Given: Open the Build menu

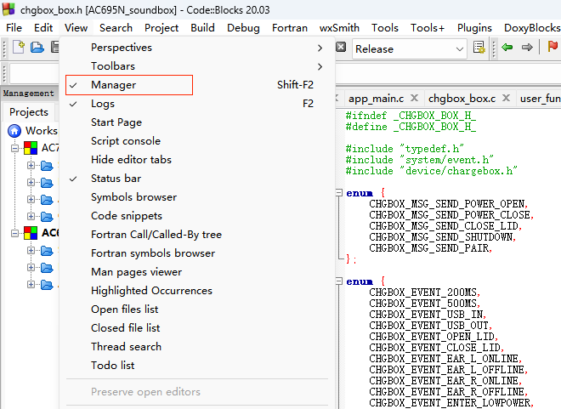Looking at the screenshot, I should (x=202, y=28).
